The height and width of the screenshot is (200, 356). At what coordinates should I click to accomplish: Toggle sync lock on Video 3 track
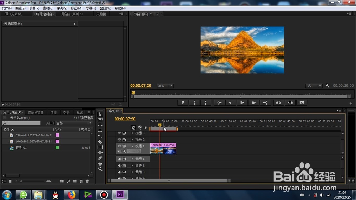coord(124,133)
